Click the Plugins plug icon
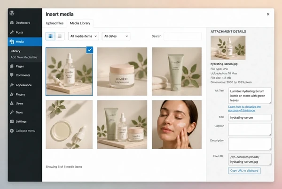Viewport: 282px width, 189px height. (12, 94)
